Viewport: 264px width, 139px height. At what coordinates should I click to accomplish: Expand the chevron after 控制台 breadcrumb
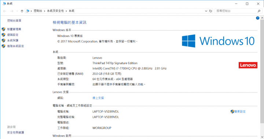point(45,11)
